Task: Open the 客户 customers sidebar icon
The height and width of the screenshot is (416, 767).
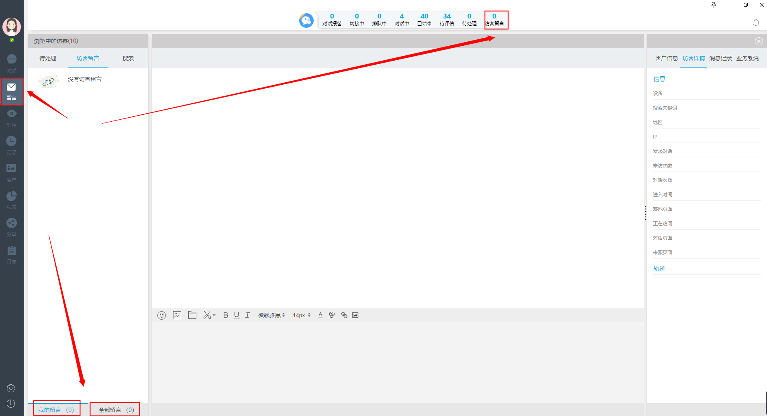Action: click(x=12, y=173)
